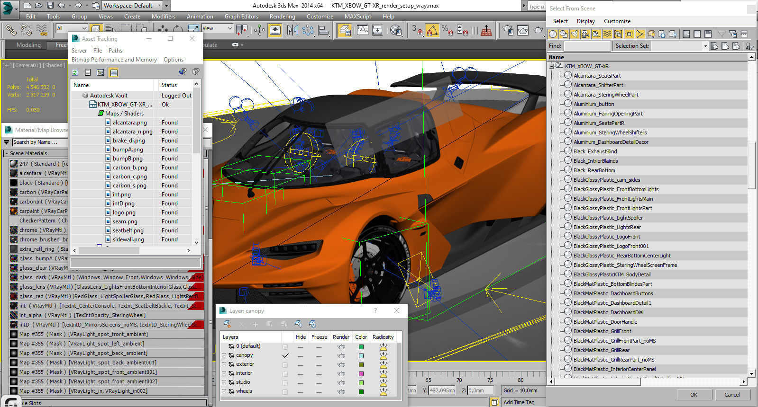Check the 0 (default) layer box

tap(285, 346)
